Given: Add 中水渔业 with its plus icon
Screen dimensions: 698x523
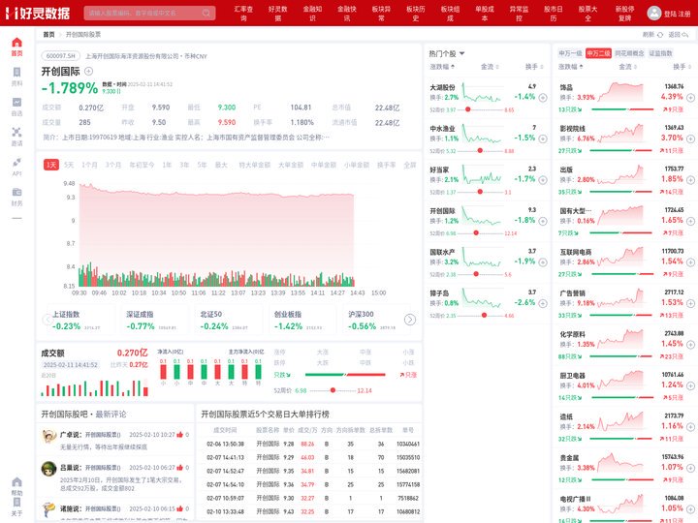Looking at the screenshot, I should pyautogui.click(x=543, y=138).
